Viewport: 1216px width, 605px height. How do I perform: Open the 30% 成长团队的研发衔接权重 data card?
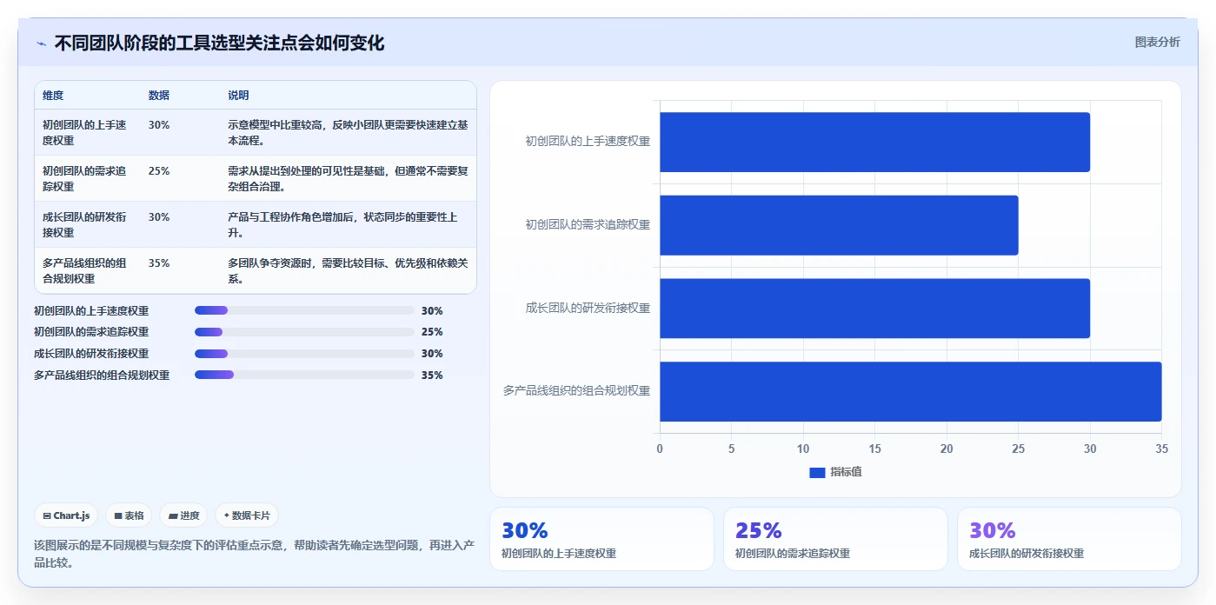coord(1069,539)
